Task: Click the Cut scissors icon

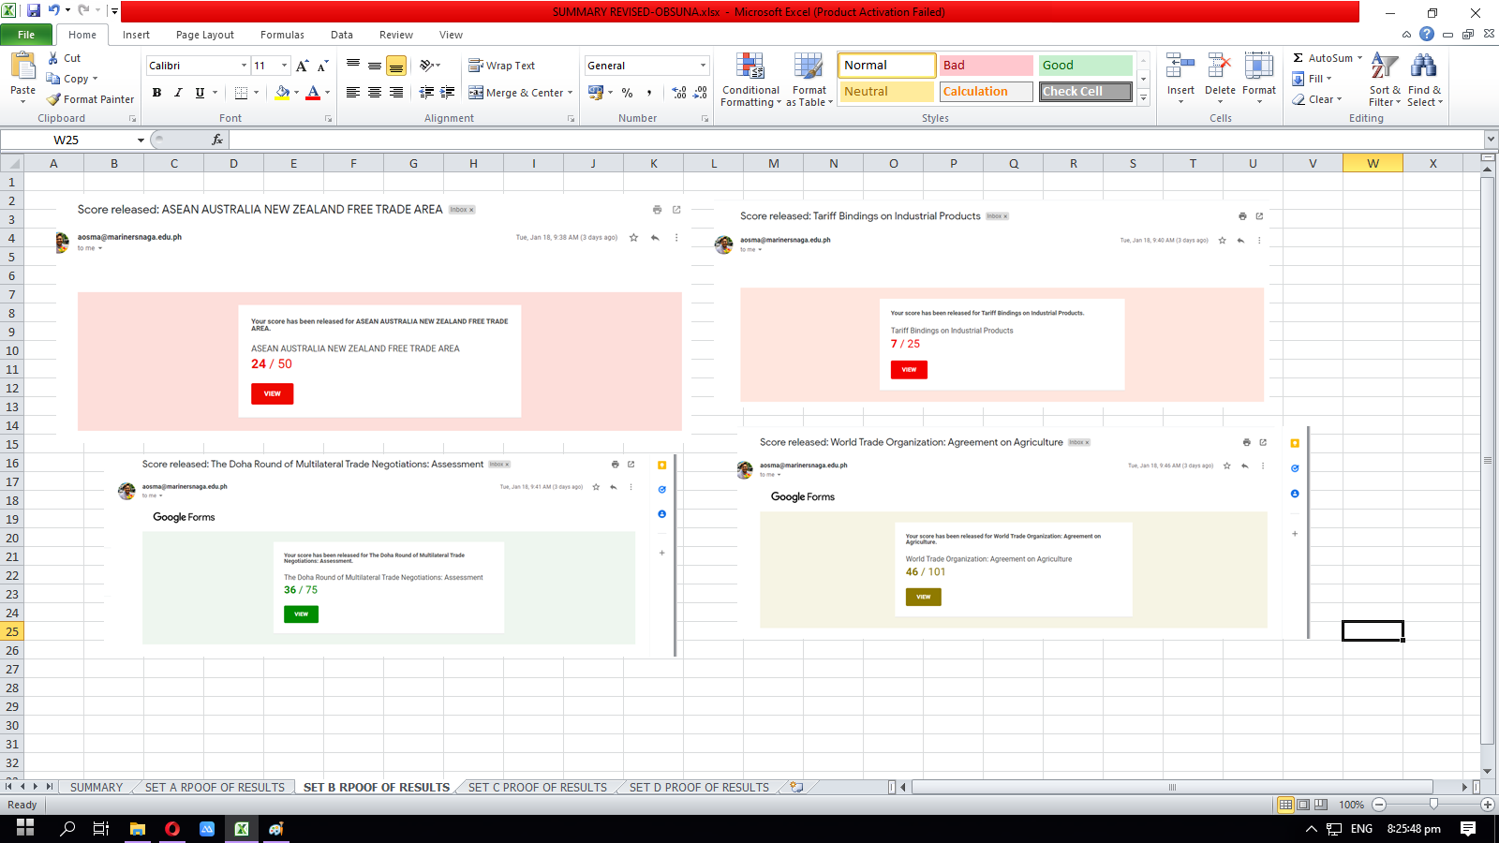Action: [x=53, y=58]
